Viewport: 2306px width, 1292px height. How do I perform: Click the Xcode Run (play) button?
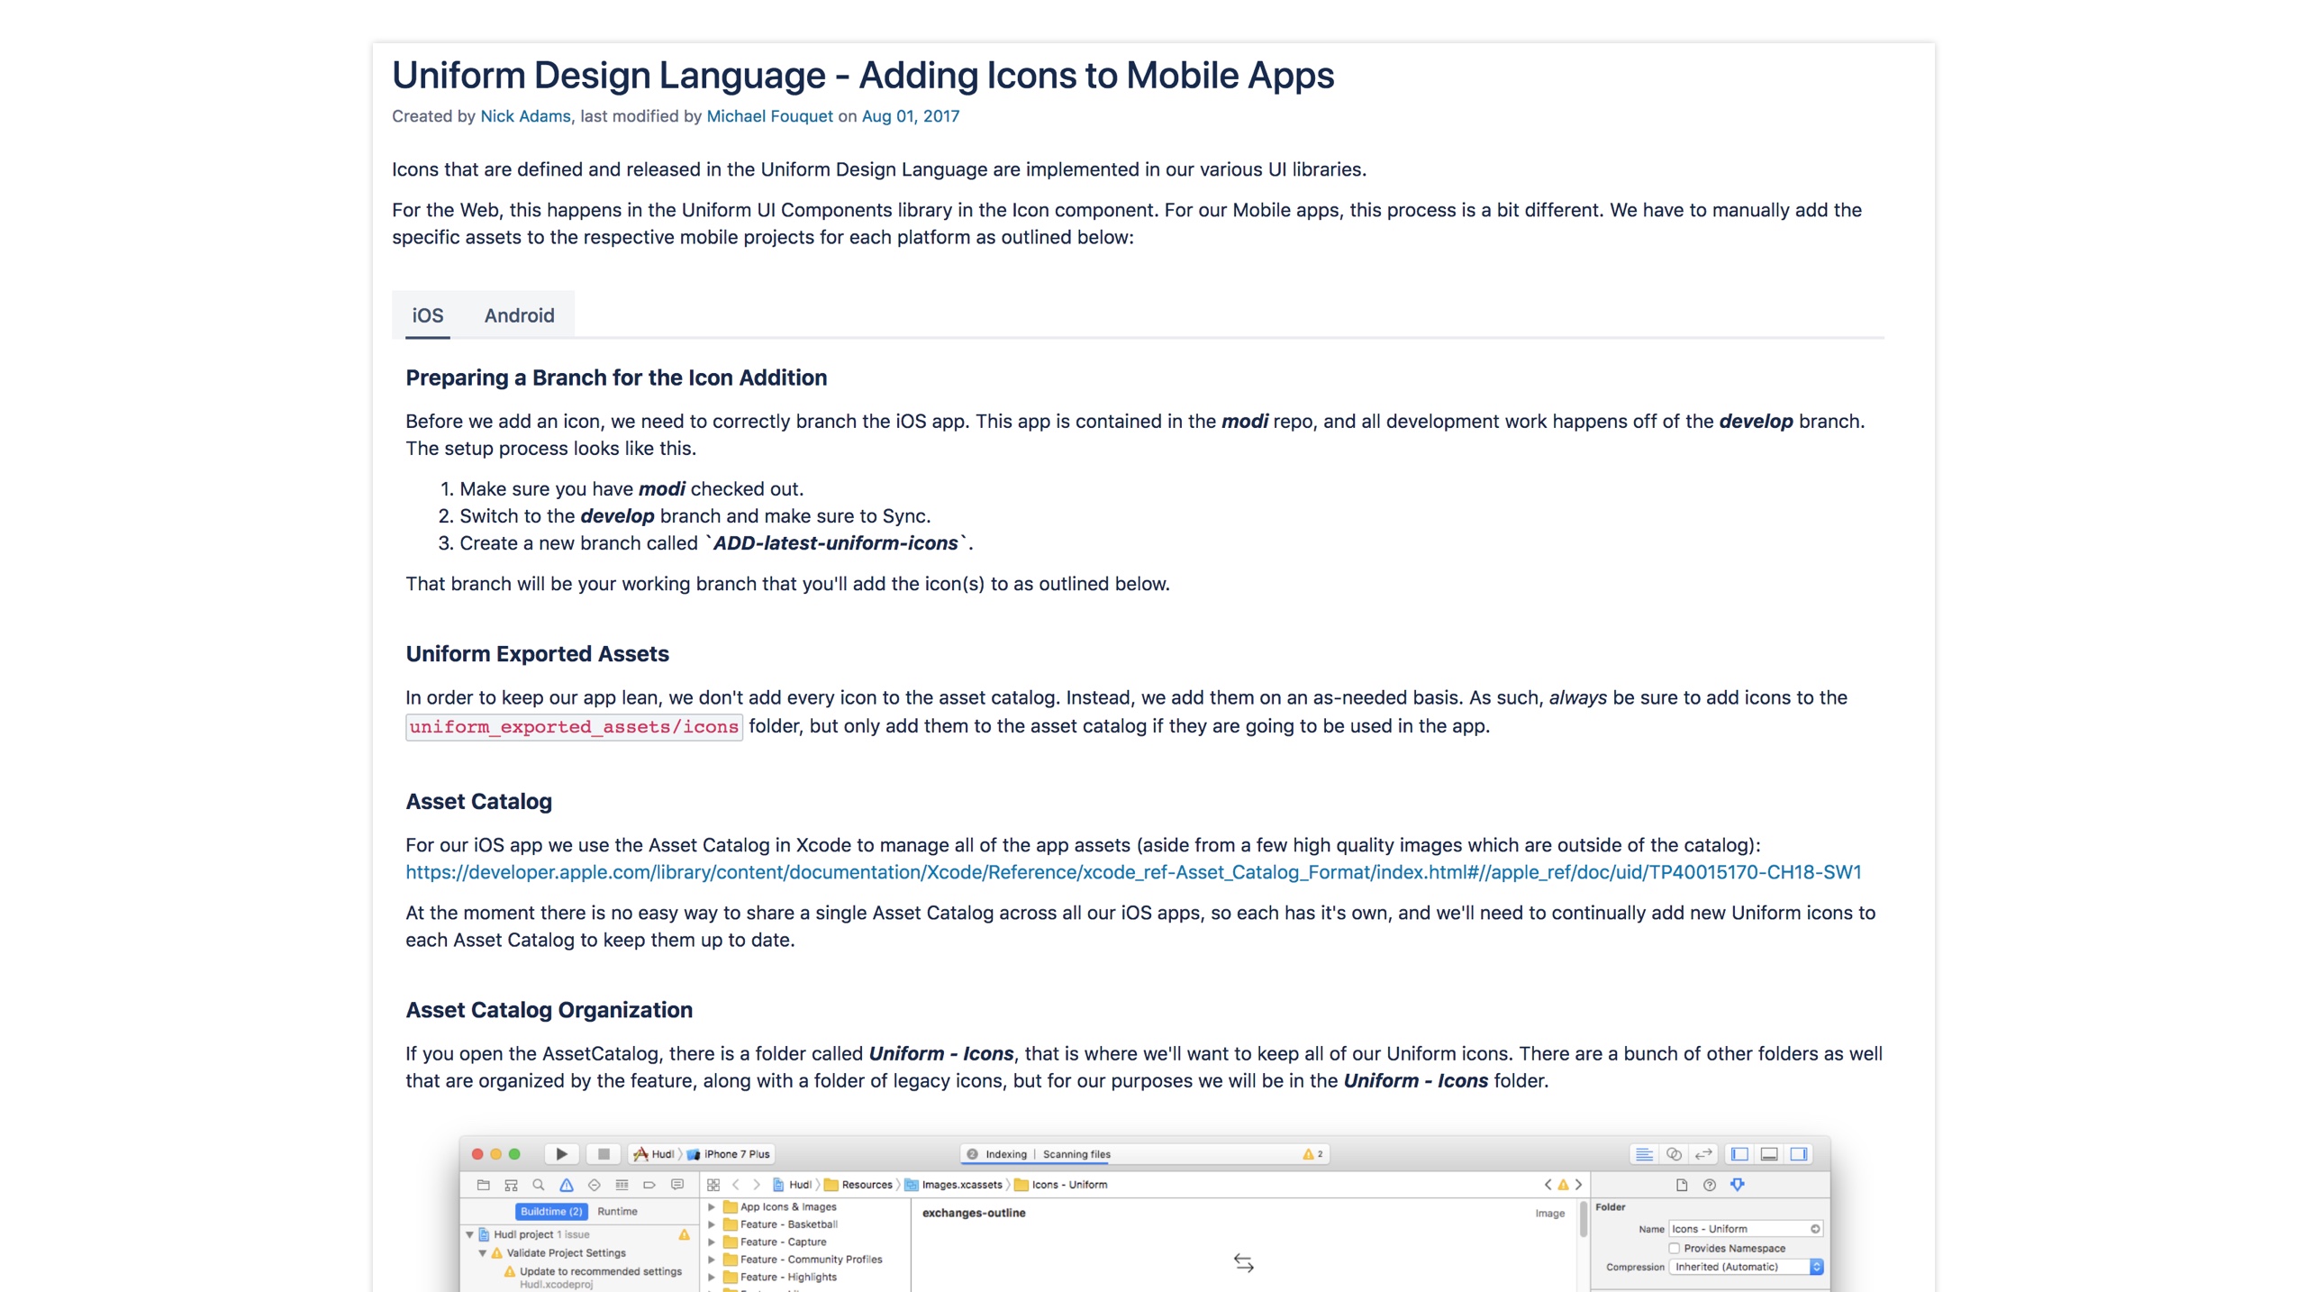(561, 1154)
